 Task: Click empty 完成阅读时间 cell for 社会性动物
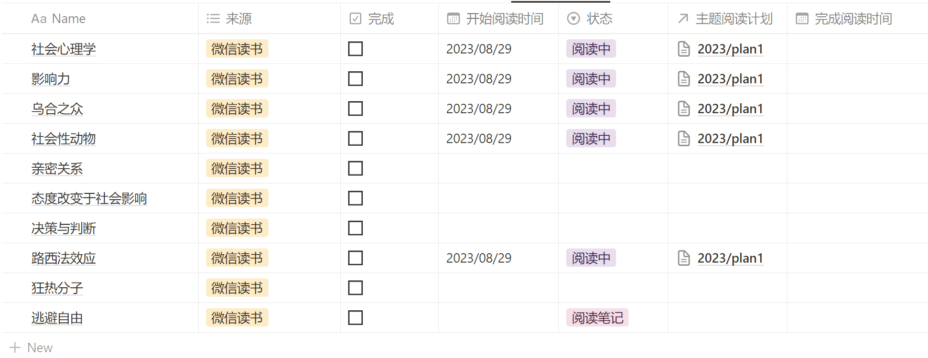click(x=857, y=138)
